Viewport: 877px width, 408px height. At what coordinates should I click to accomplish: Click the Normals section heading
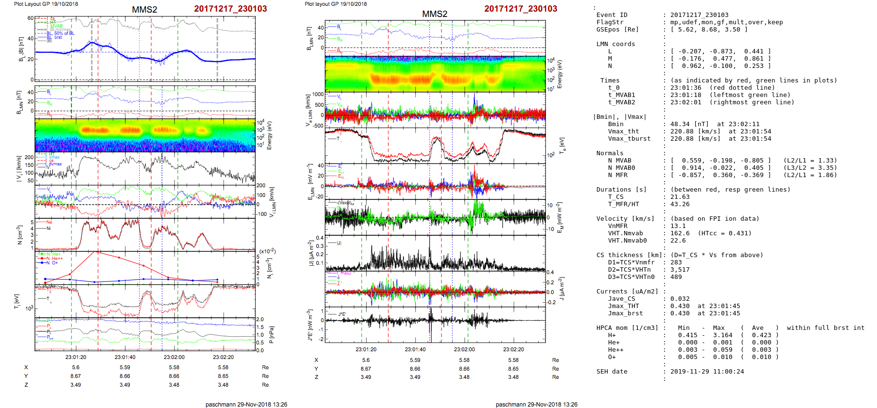[610, 153]
